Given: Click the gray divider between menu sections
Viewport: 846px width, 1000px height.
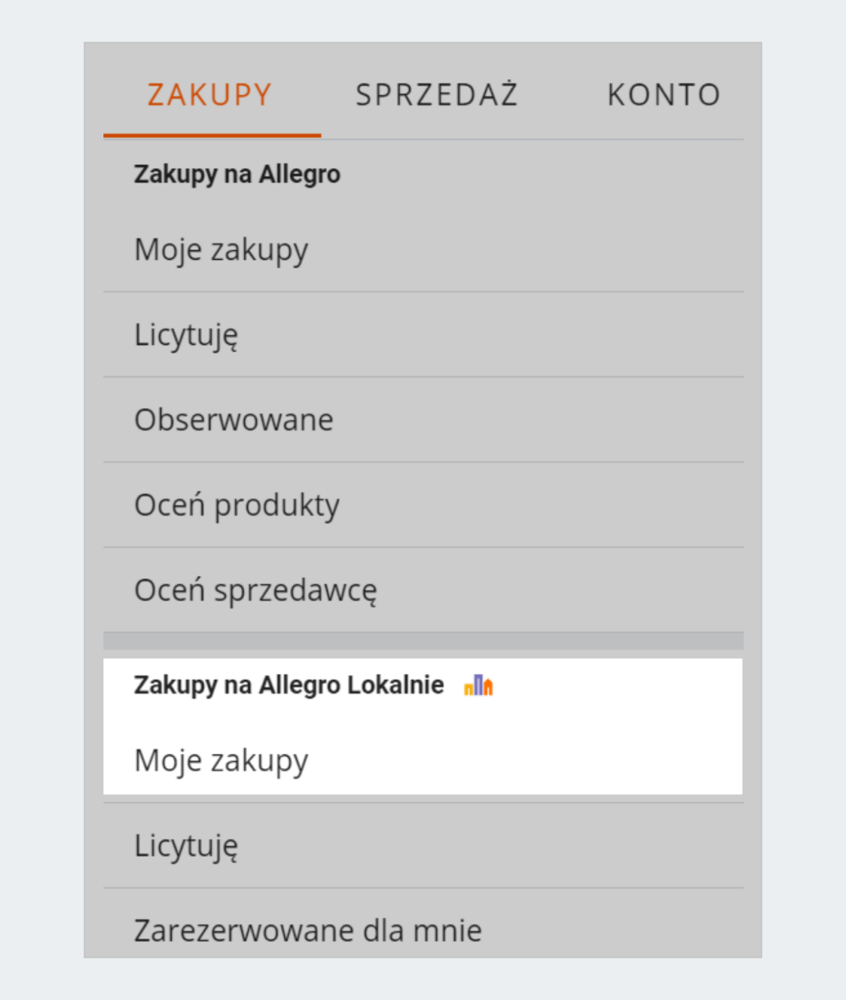Looking at the screenshot, I should 423,639.
